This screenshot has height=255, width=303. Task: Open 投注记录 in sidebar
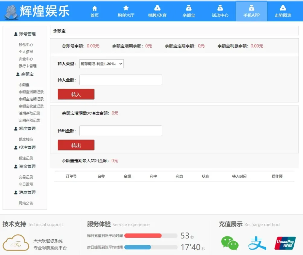pyautogui.click(x=26, y=158)
